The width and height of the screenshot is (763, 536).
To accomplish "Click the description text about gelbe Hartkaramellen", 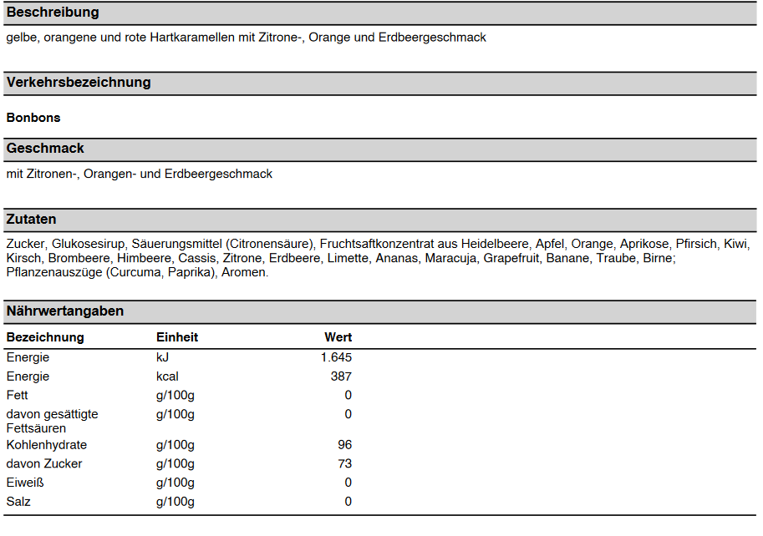I will [246, 38].
